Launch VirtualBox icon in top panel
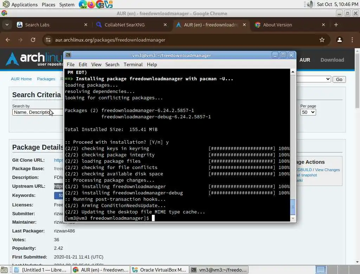 point(109,4)
